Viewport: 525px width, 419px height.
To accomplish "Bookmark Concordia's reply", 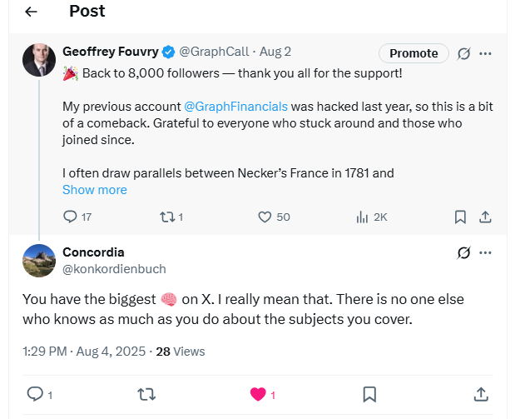I will (370, 394).
